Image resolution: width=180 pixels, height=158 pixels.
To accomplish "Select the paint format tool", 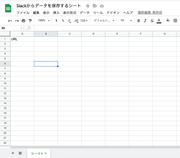I will (30, 21).
